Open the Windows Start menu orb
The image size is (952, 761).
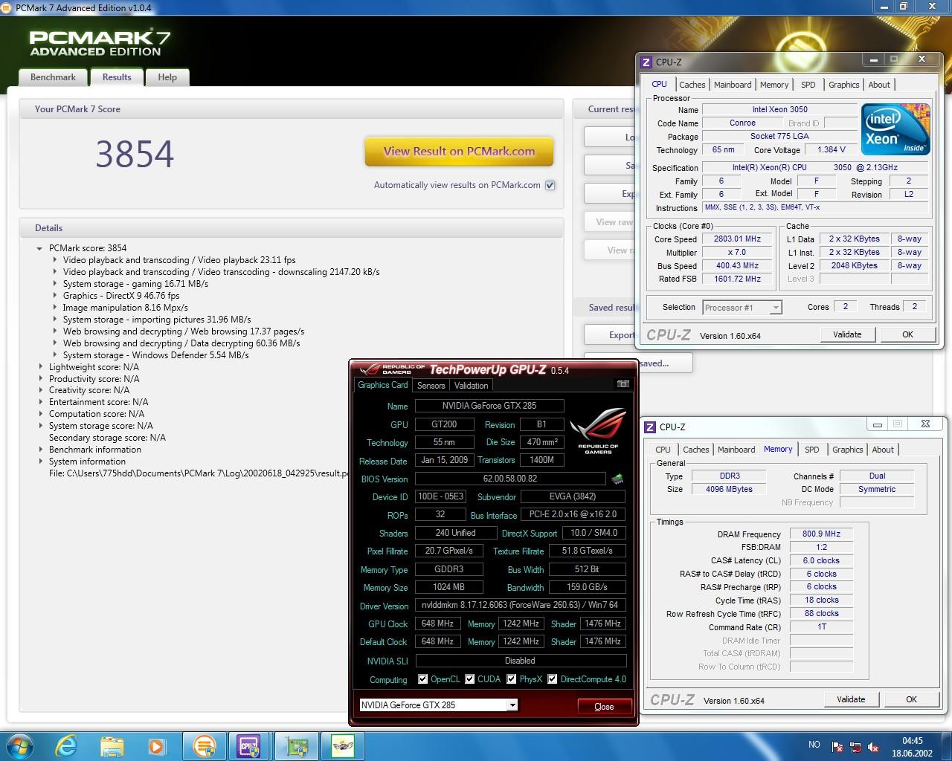pyautogui.click(x=20, y=745)
